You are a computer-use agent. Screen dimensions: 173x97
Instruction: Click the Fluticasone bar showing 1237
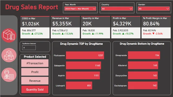(x=85, y=55)
